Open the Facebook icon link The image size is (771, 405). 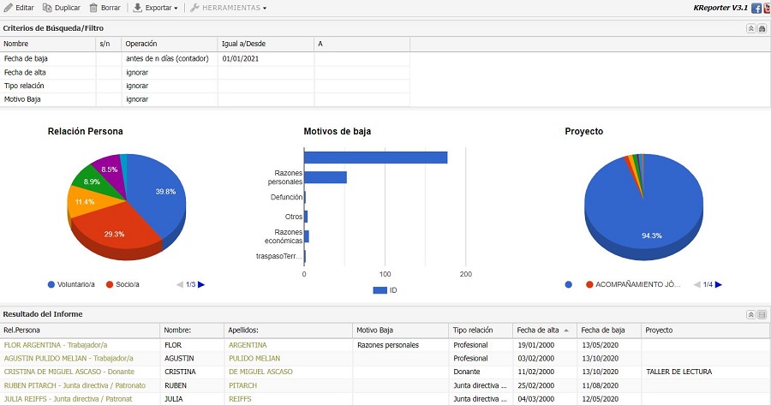click(756, 8)
